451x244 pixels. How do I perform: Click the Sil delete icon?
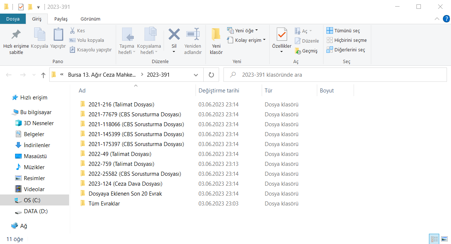click(174, 35)
